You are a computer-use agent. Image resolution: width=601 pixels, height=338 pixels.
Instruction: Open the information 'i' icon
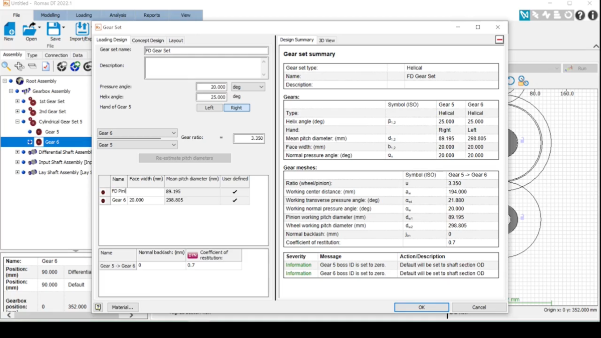coord(592,16)
